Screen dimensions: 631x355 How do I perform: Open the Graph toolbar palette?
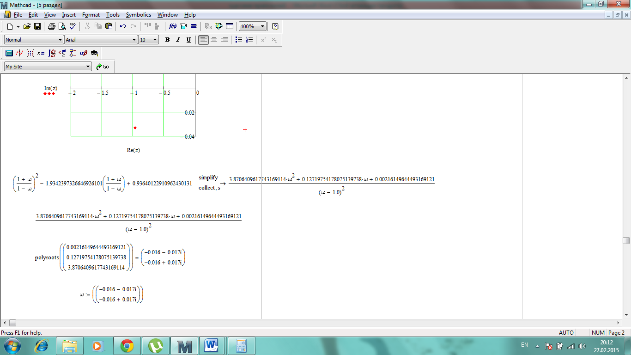click(19, 53)
